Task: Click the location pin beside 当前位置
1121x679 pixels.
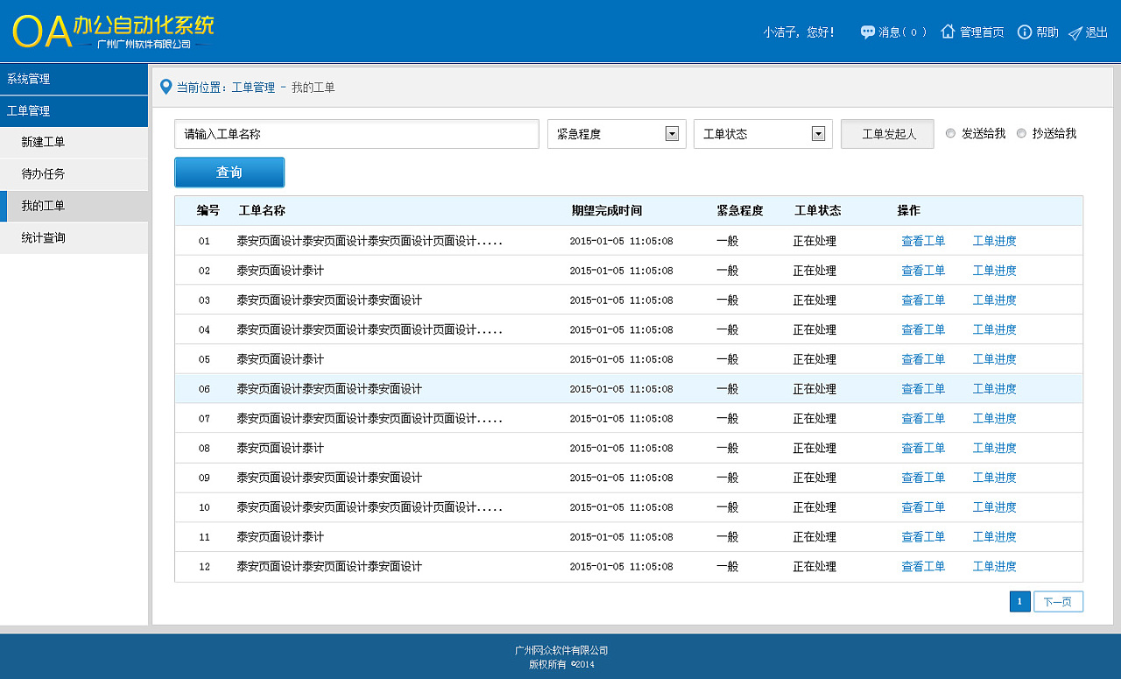Action: 166,87
